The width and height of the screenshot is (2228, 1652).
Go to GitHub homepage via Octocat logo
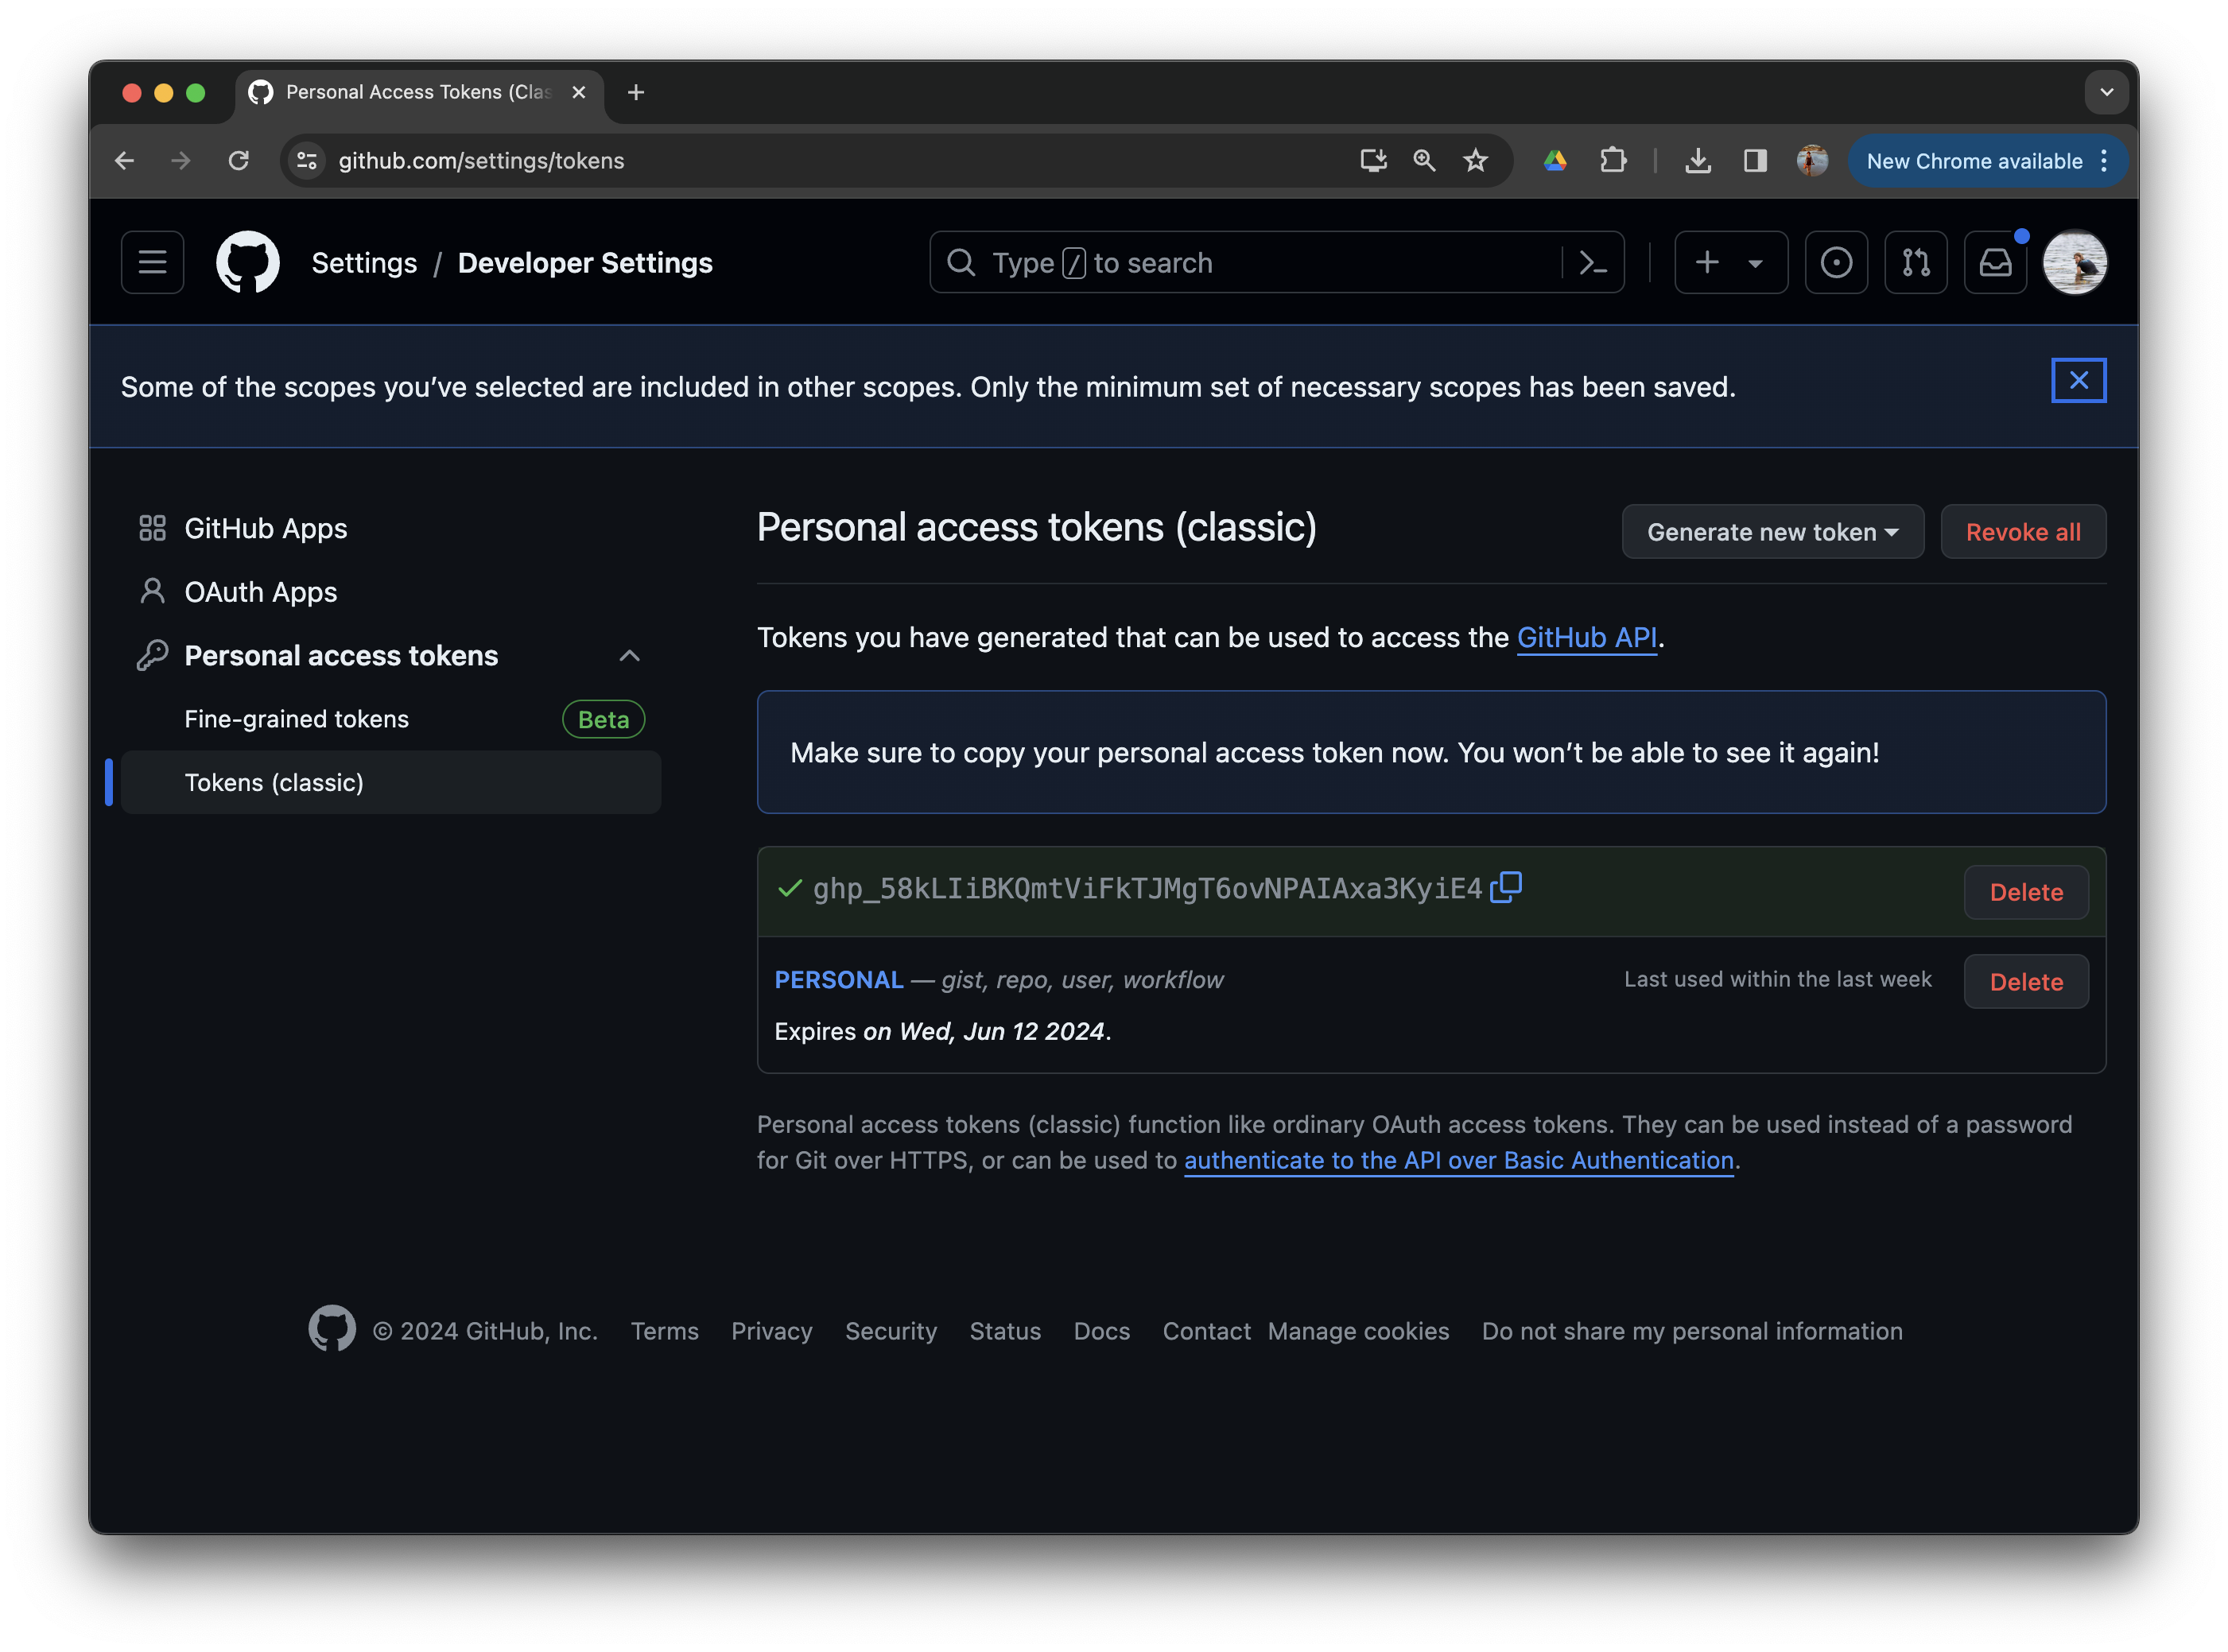pyautogui.click(x=248, y=263)
